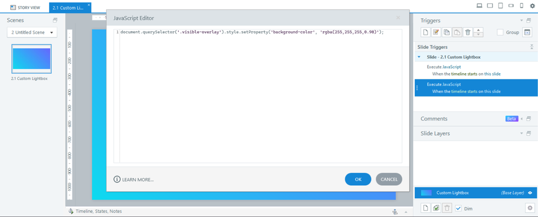Click 'timeline starts' link in first trigger

[x=464, y=74]
